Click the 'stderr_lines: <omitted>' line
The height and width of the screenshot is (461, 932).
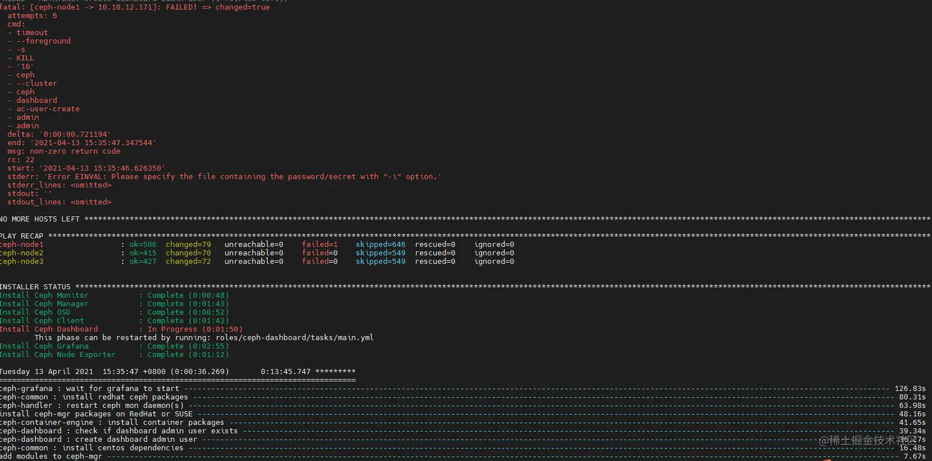[x=59, y=185]
